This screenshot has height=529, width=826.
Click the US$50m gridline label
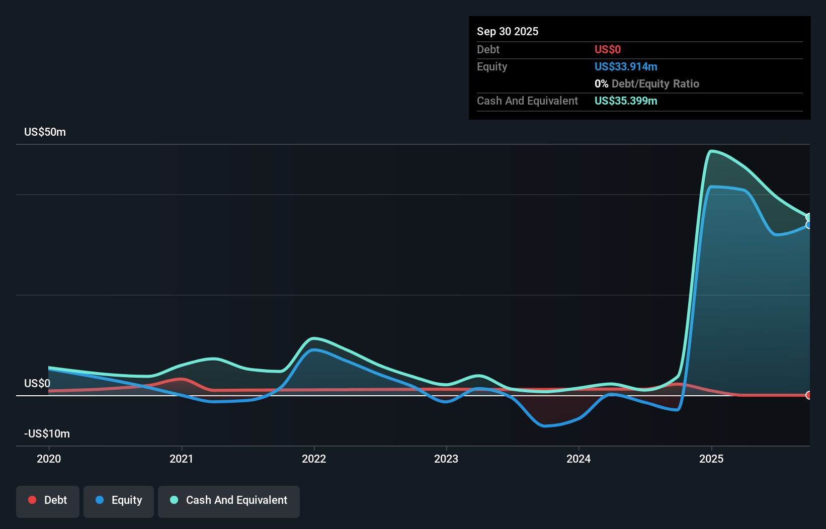44,132
